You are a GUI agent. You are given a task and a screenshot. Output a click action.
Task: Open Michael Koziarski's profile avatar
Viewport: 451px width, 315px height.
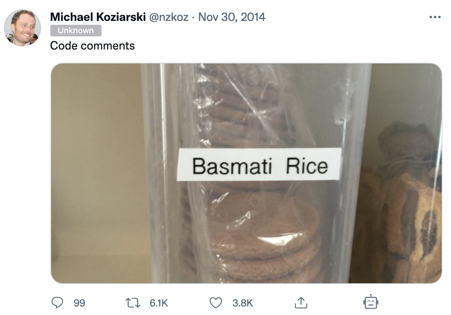pos(22,28)
